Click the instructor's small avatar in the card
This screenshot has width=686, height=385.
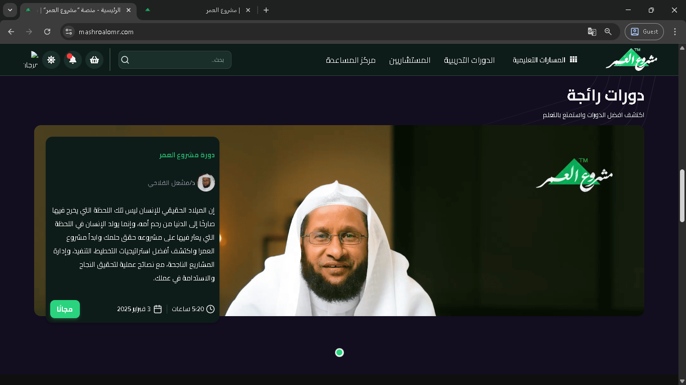click(x=206, y=182)
